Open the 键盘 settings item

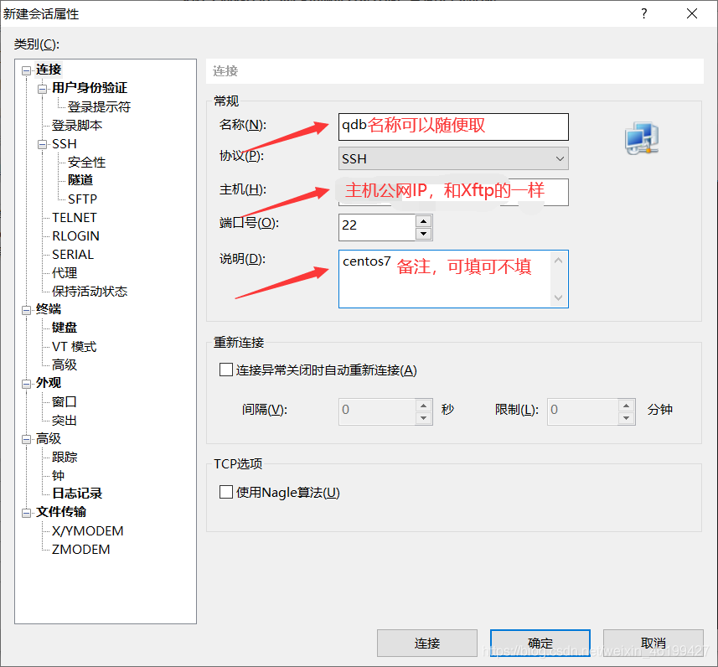click(65, 328)
